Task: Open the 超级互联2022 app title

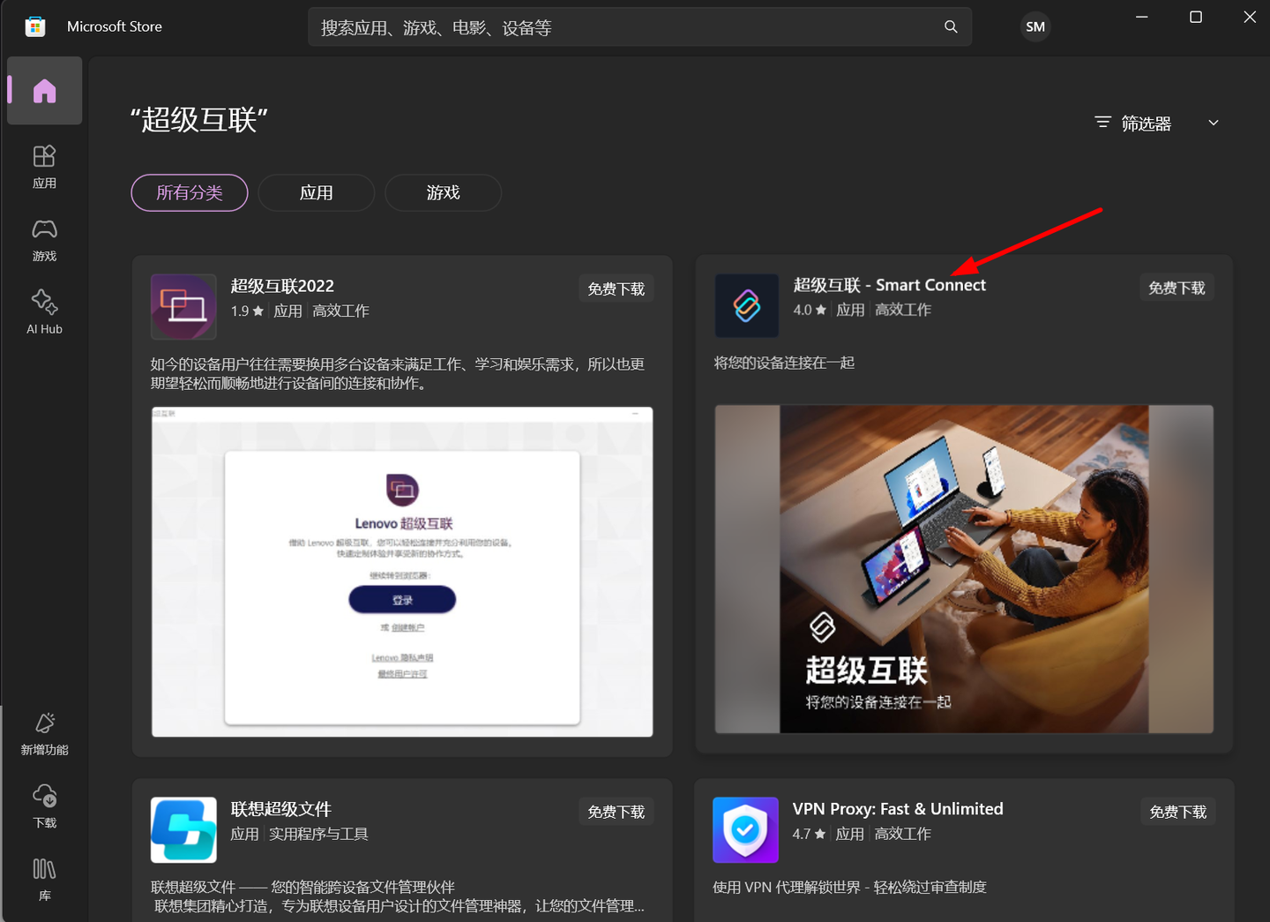Action: click(282, 286)
